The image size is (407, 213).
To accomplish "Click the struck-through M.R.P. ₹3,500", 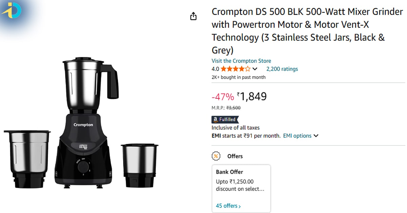I will pos(233,108).
